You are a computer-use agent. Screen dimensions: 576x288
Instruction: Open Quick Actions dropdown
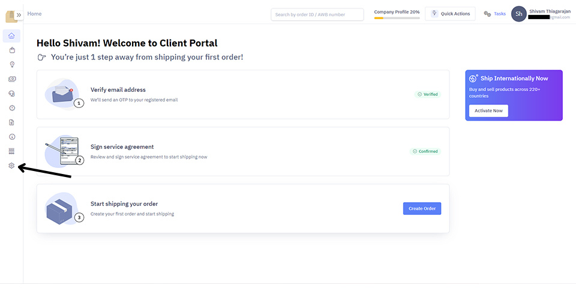click(450, 14)
